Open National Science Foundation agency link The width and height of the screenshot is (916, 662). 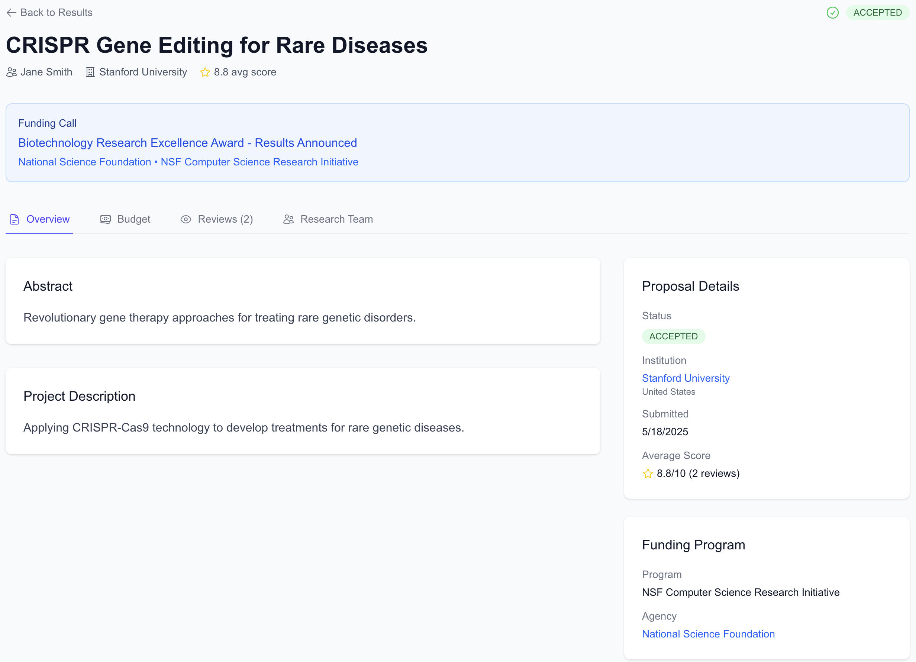point(709,634)
